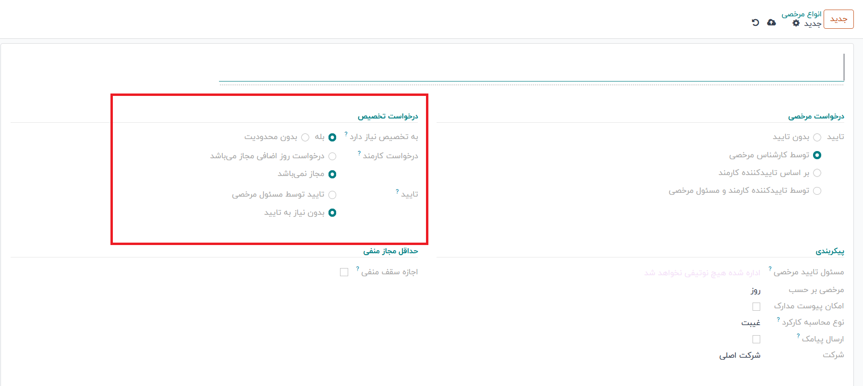The width and height of the screenshot is (863, 386).
Task: Choose the بدون تایید radio option
Action: (817, 138)
